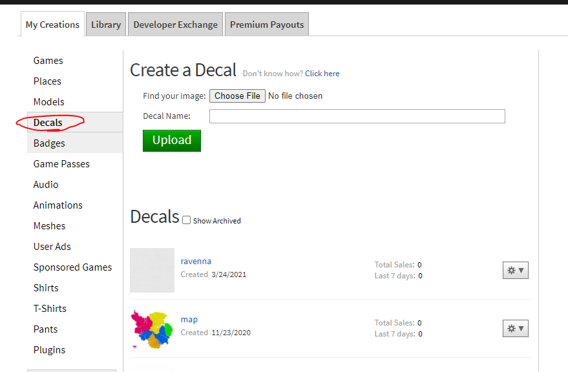This screenshot has height=372, width=568.
Task: Open the Plugins category
Action: coord(49,349)
